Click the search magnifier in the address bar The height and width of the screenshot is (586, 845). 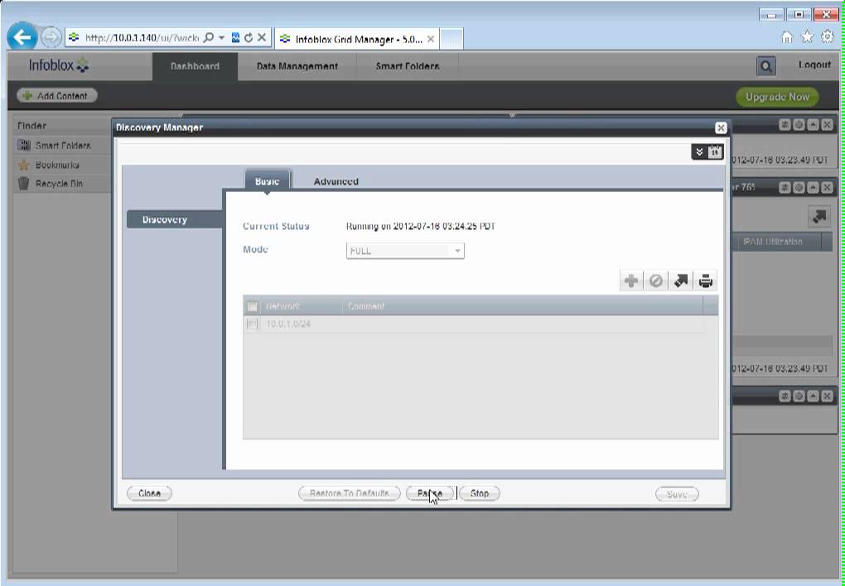[x=209, y=37]
